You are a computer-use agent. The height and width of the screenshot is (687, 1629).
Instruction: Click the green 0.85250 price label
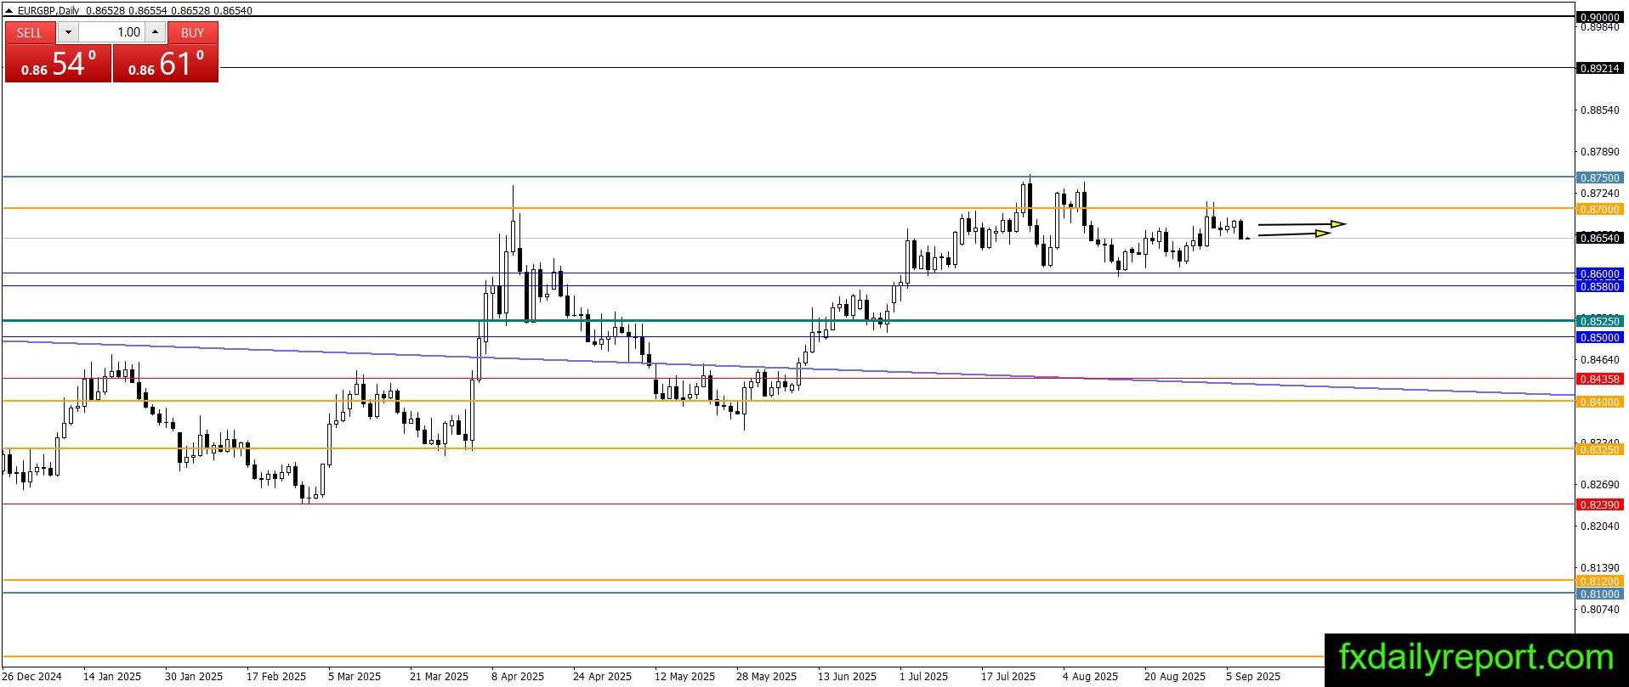point(1599,321)
